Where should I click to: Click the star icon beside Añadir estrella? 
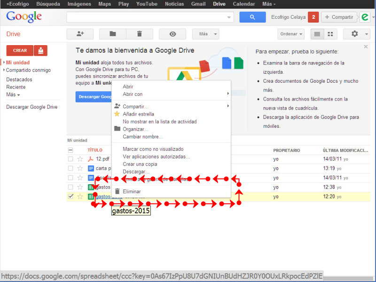117,114
